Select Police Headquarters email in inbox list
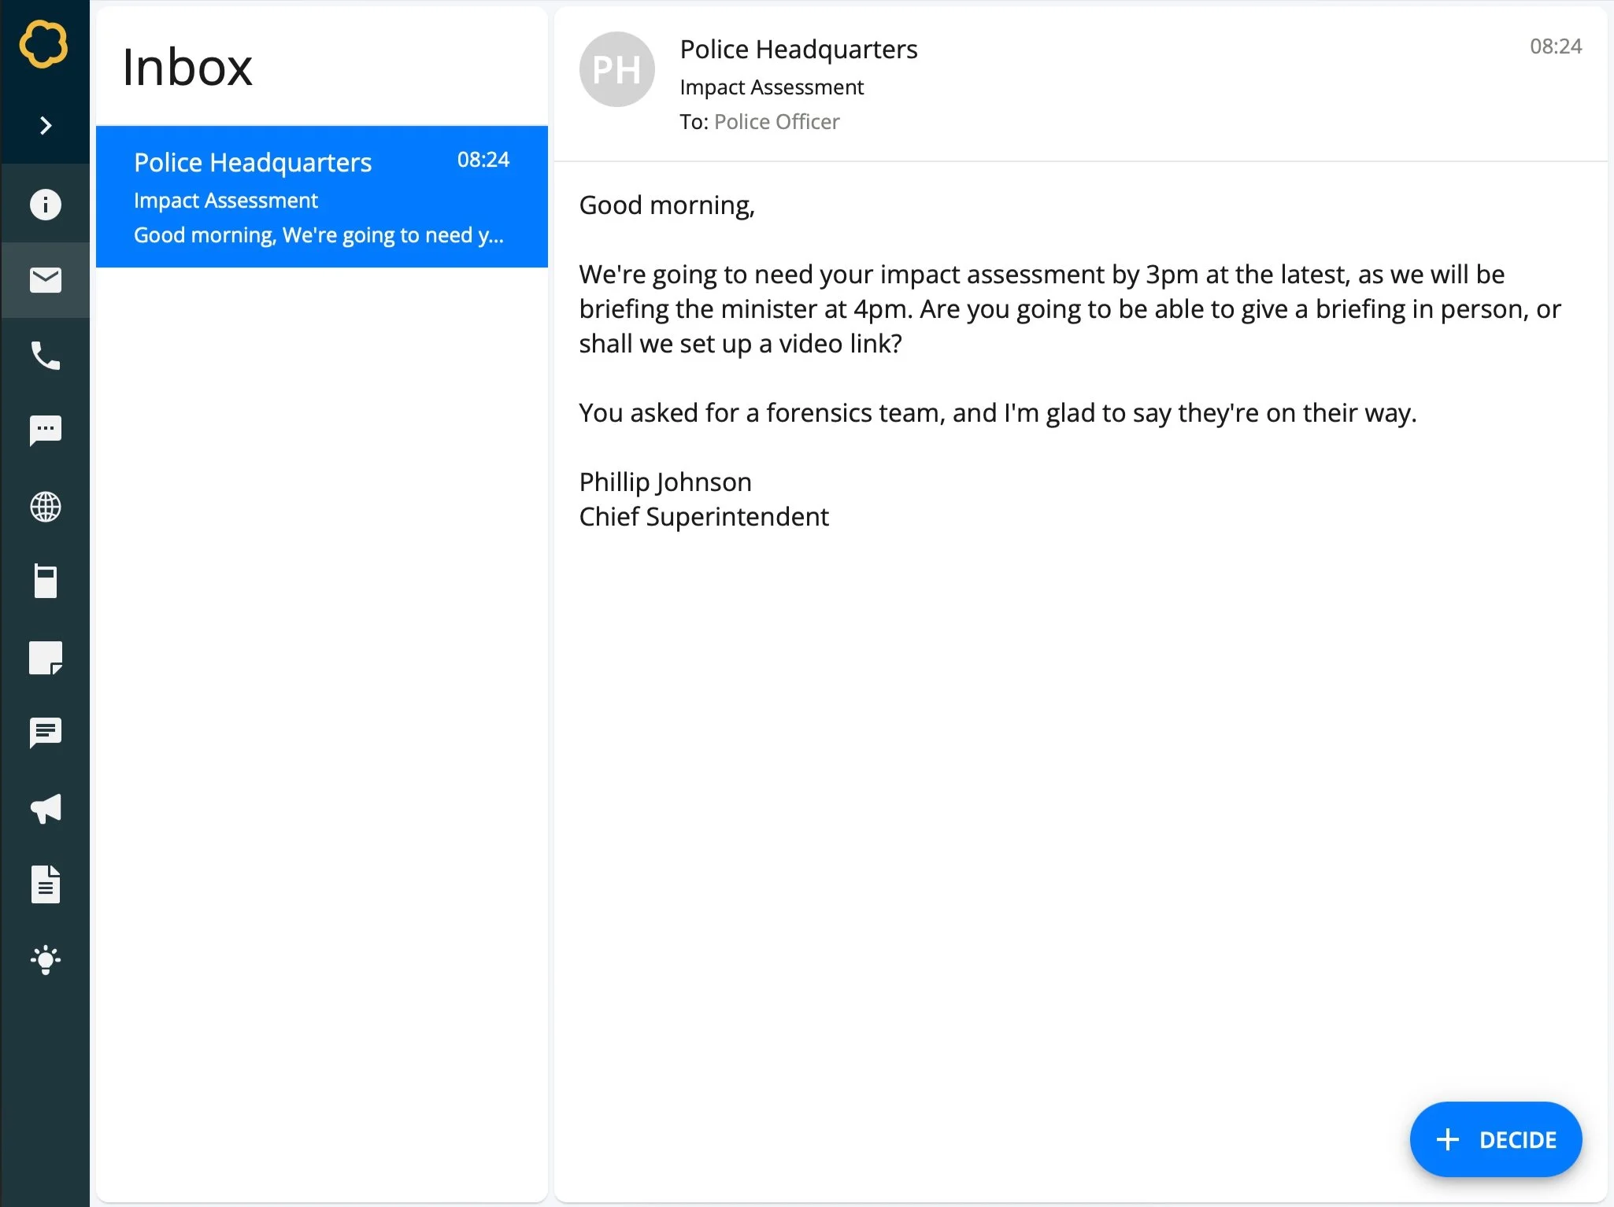 point(321,197)
